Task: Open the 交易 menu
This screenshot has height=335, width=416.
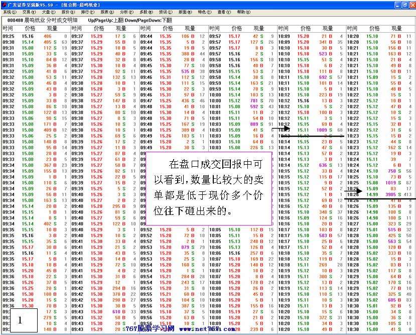Action: [29, 12]
